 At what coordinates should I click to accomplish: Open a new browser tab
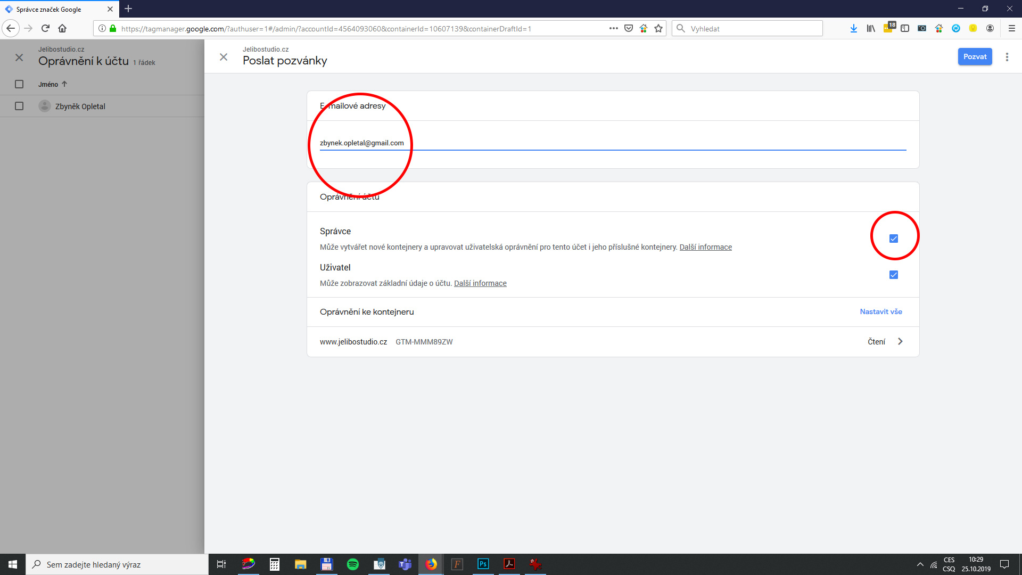click(128, 9)
